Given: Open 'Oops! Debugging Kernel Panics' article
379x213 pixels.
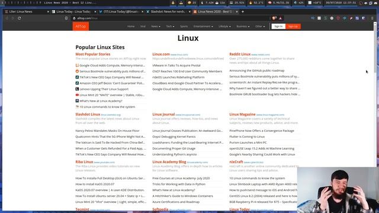Looking at the screenshot, I should 174,137.
